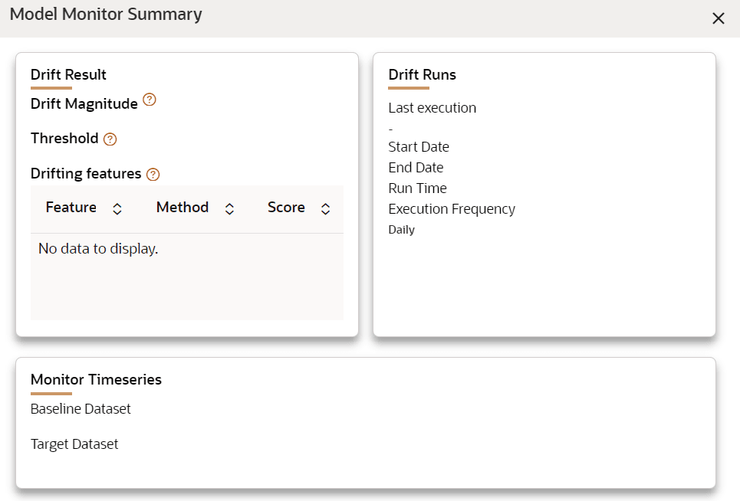Select the Monitor Timeseries section header

[x=95, y=379]
